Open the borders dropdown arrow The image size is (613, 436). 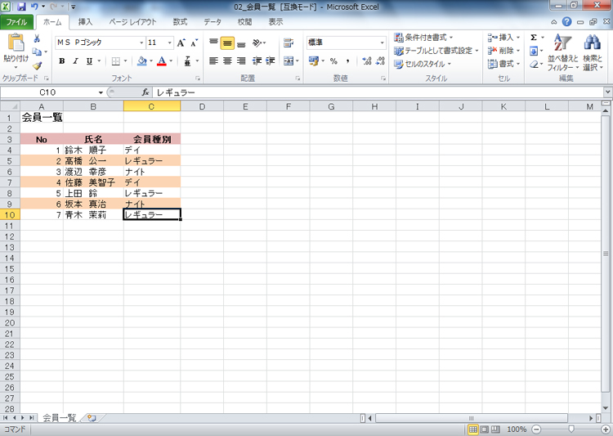click(x=125, y=61)
